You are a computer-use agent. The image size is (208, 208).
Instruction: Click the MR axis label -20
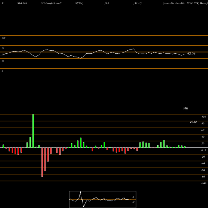(x=203, y=157)
